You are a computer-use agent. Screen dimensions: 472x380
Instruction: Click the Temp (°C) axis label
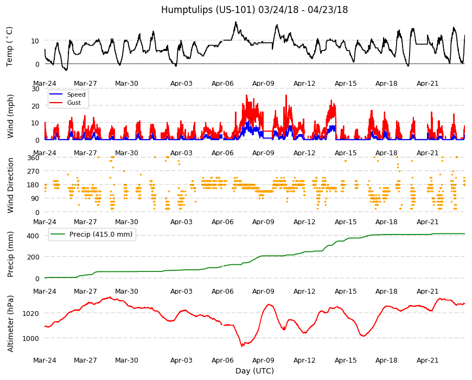point(10,47)
